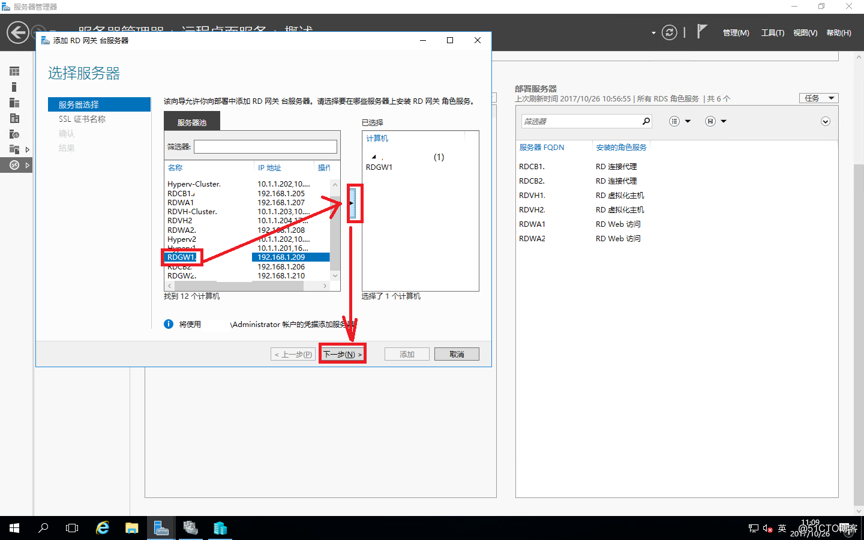
Task: Click the 上一步(P) button
Action: [293, 354]
